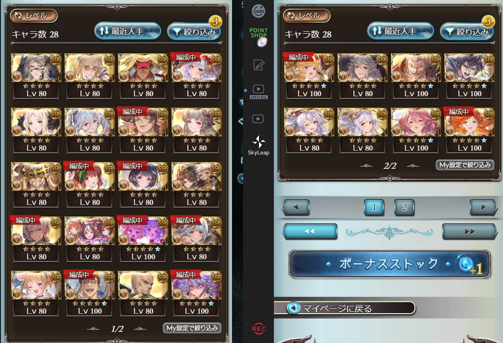
Task: Click the ボーナスストック button
Action: click(x=389, y=264)
